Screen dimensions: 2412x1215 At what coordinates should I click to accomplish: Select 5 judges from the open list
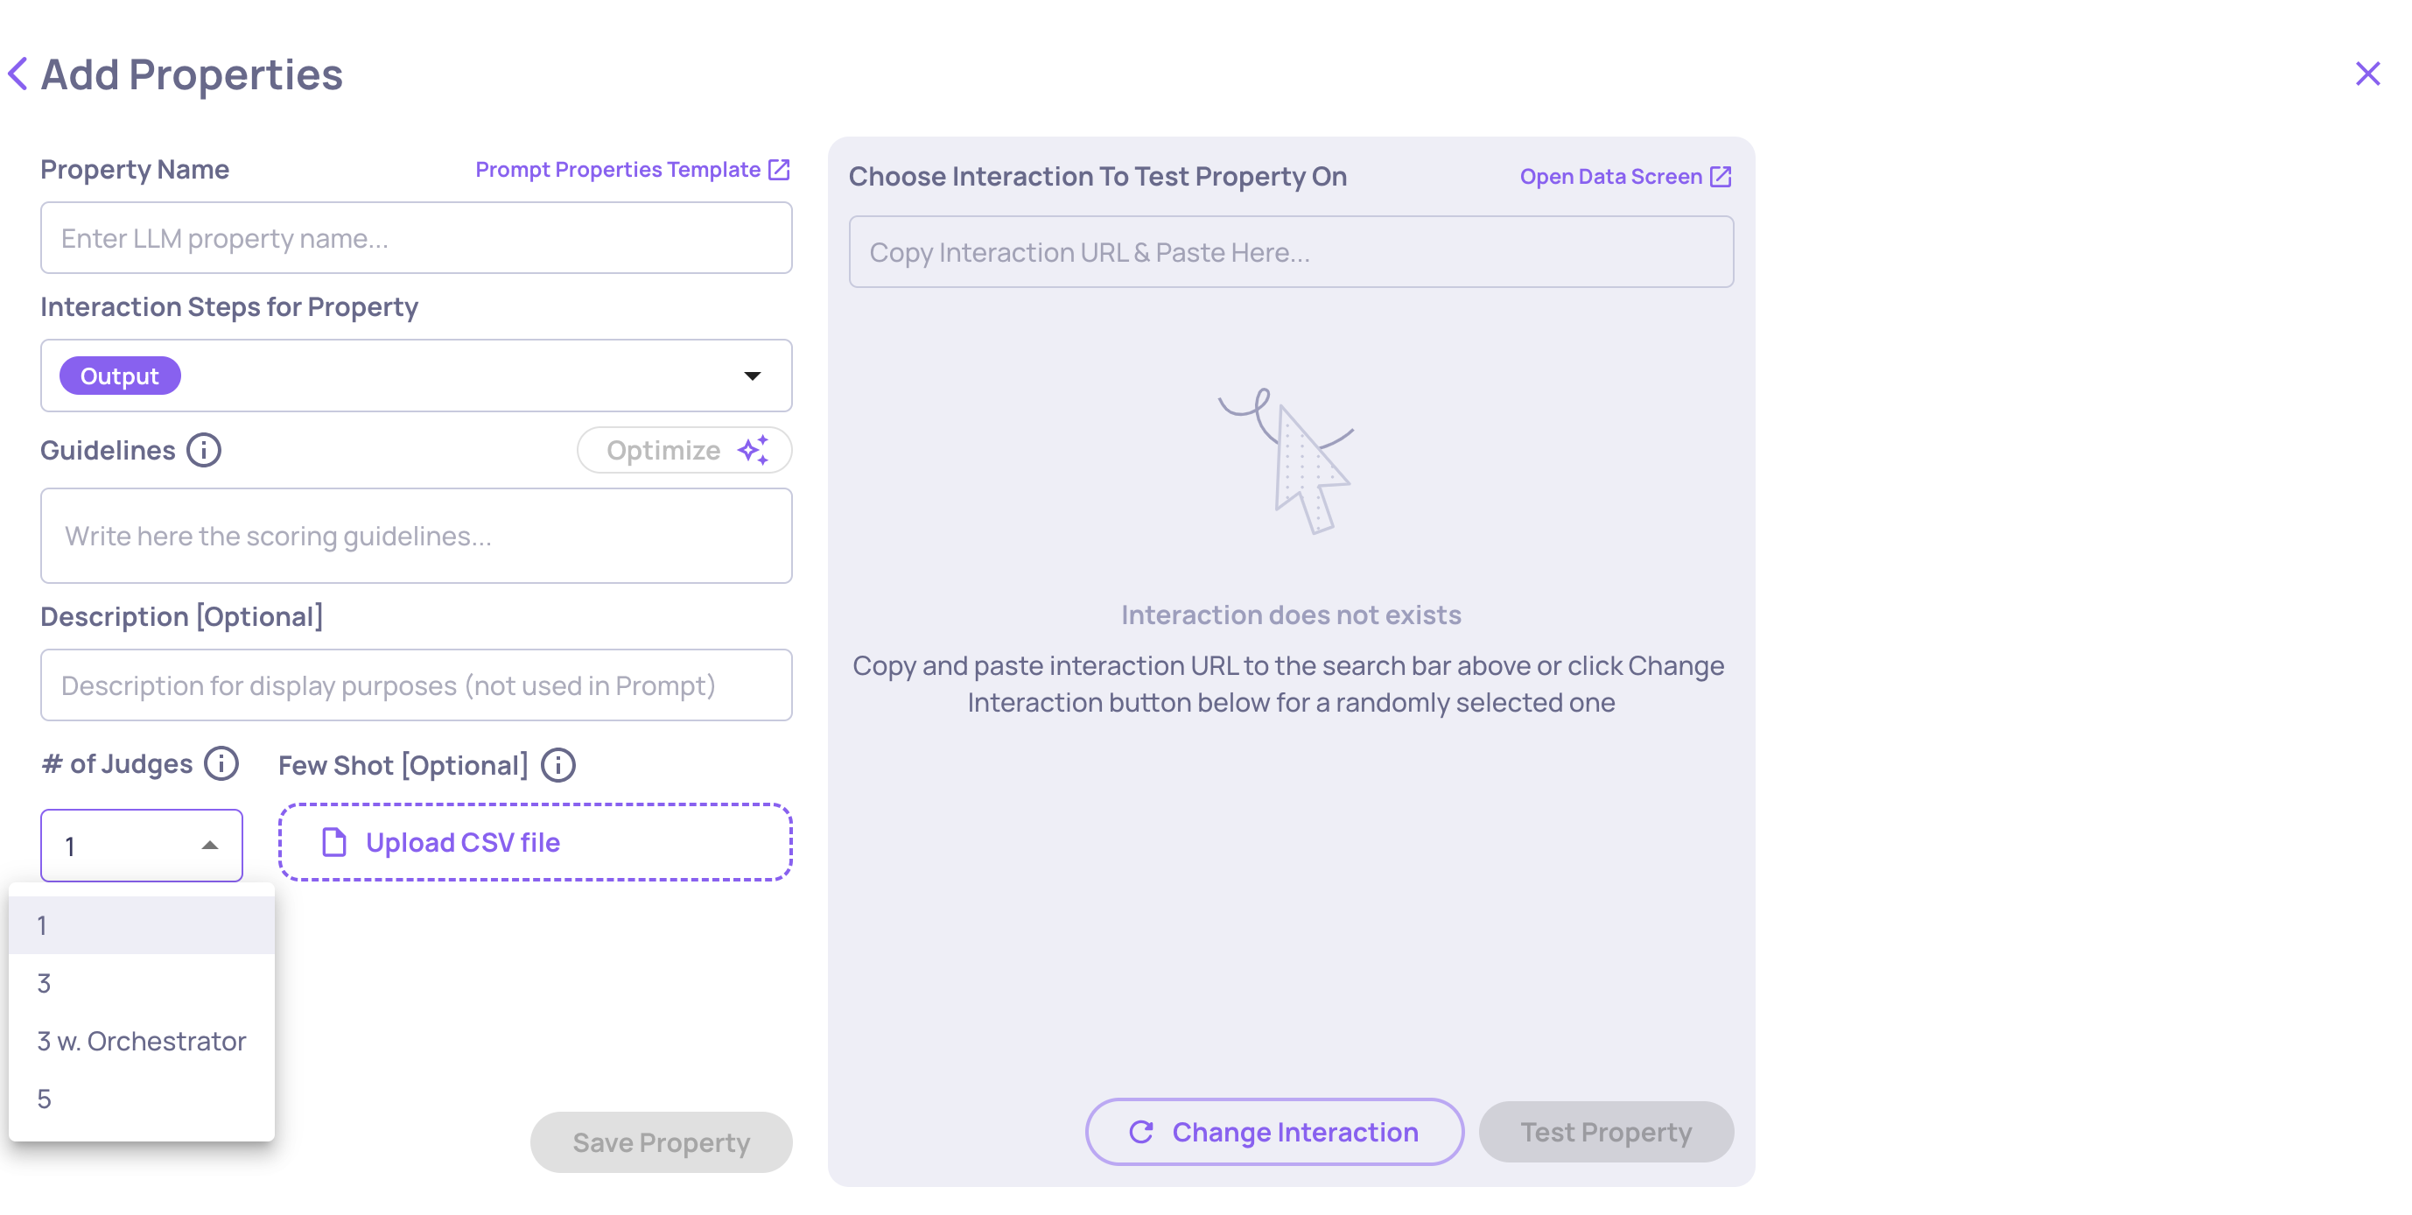pos(44,1098)
